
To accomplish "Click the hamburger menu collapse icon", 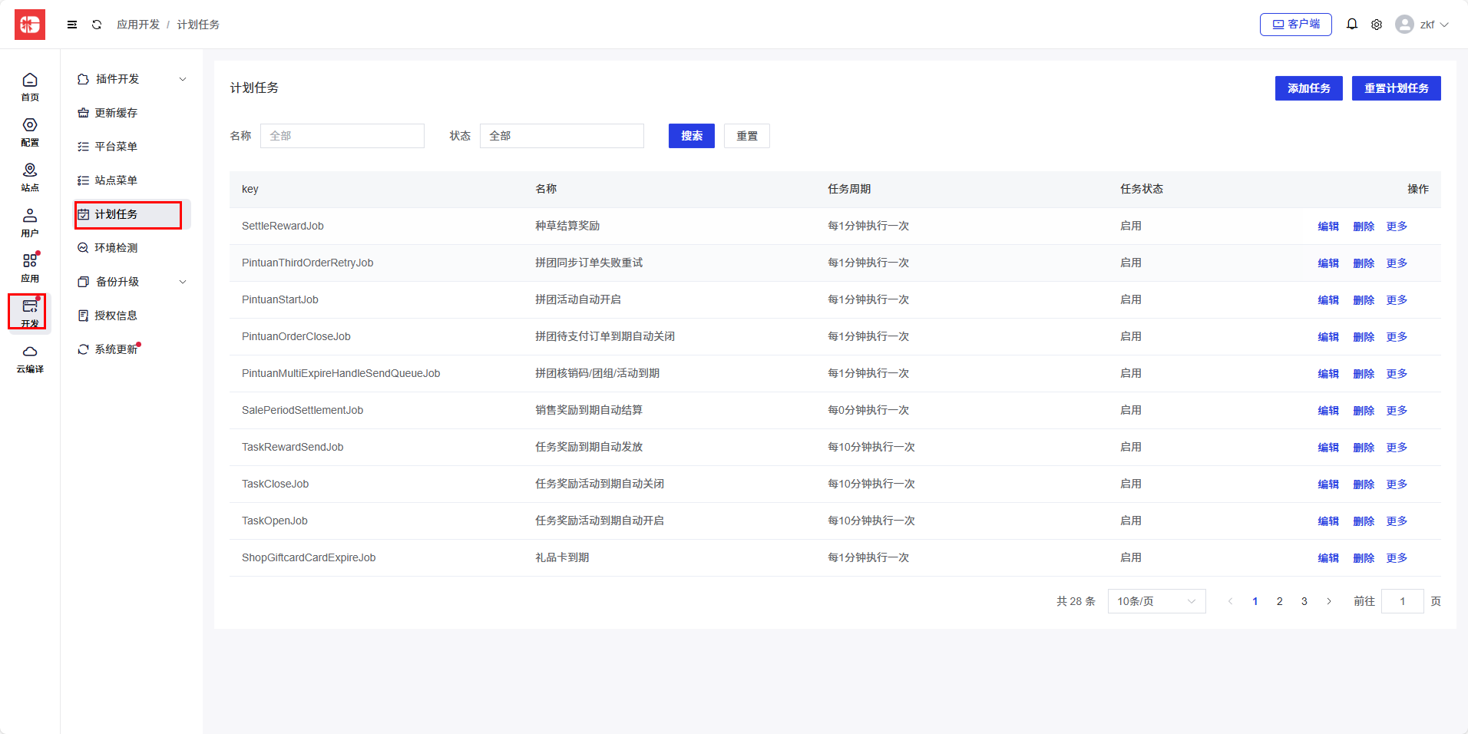I will (x=72, y=25).
